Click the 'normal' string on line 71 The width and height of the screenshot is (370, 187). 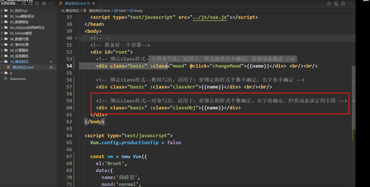tap(127, 184)
